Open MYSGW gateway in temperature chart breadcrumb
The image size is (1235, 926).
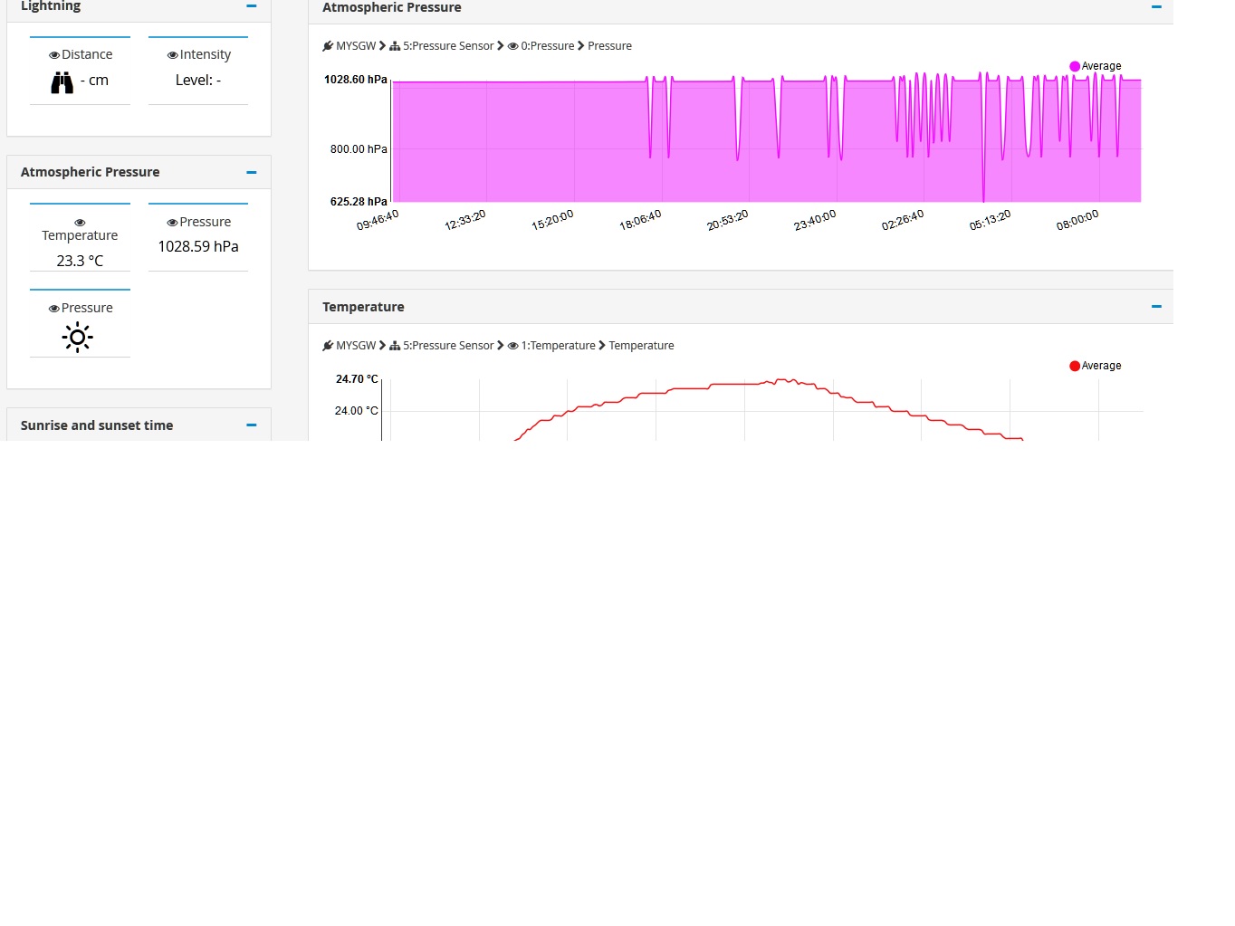point(356,346)
